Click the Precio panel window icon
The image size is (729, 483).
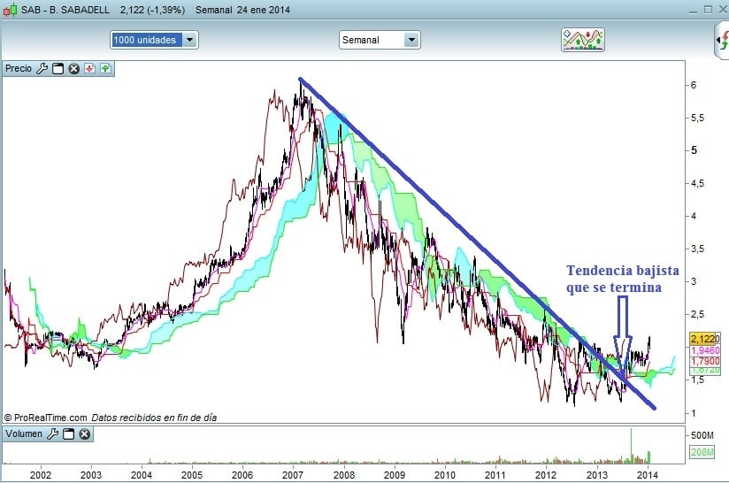58,69
